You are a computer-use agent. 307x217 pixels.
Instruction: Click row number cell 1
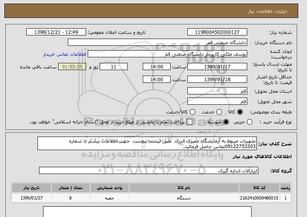click(285, 198)
